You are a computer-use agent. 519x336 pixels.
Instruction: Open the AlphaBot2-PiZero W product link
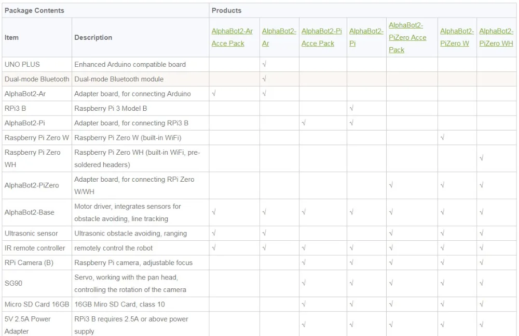click(x=457, y=37)
